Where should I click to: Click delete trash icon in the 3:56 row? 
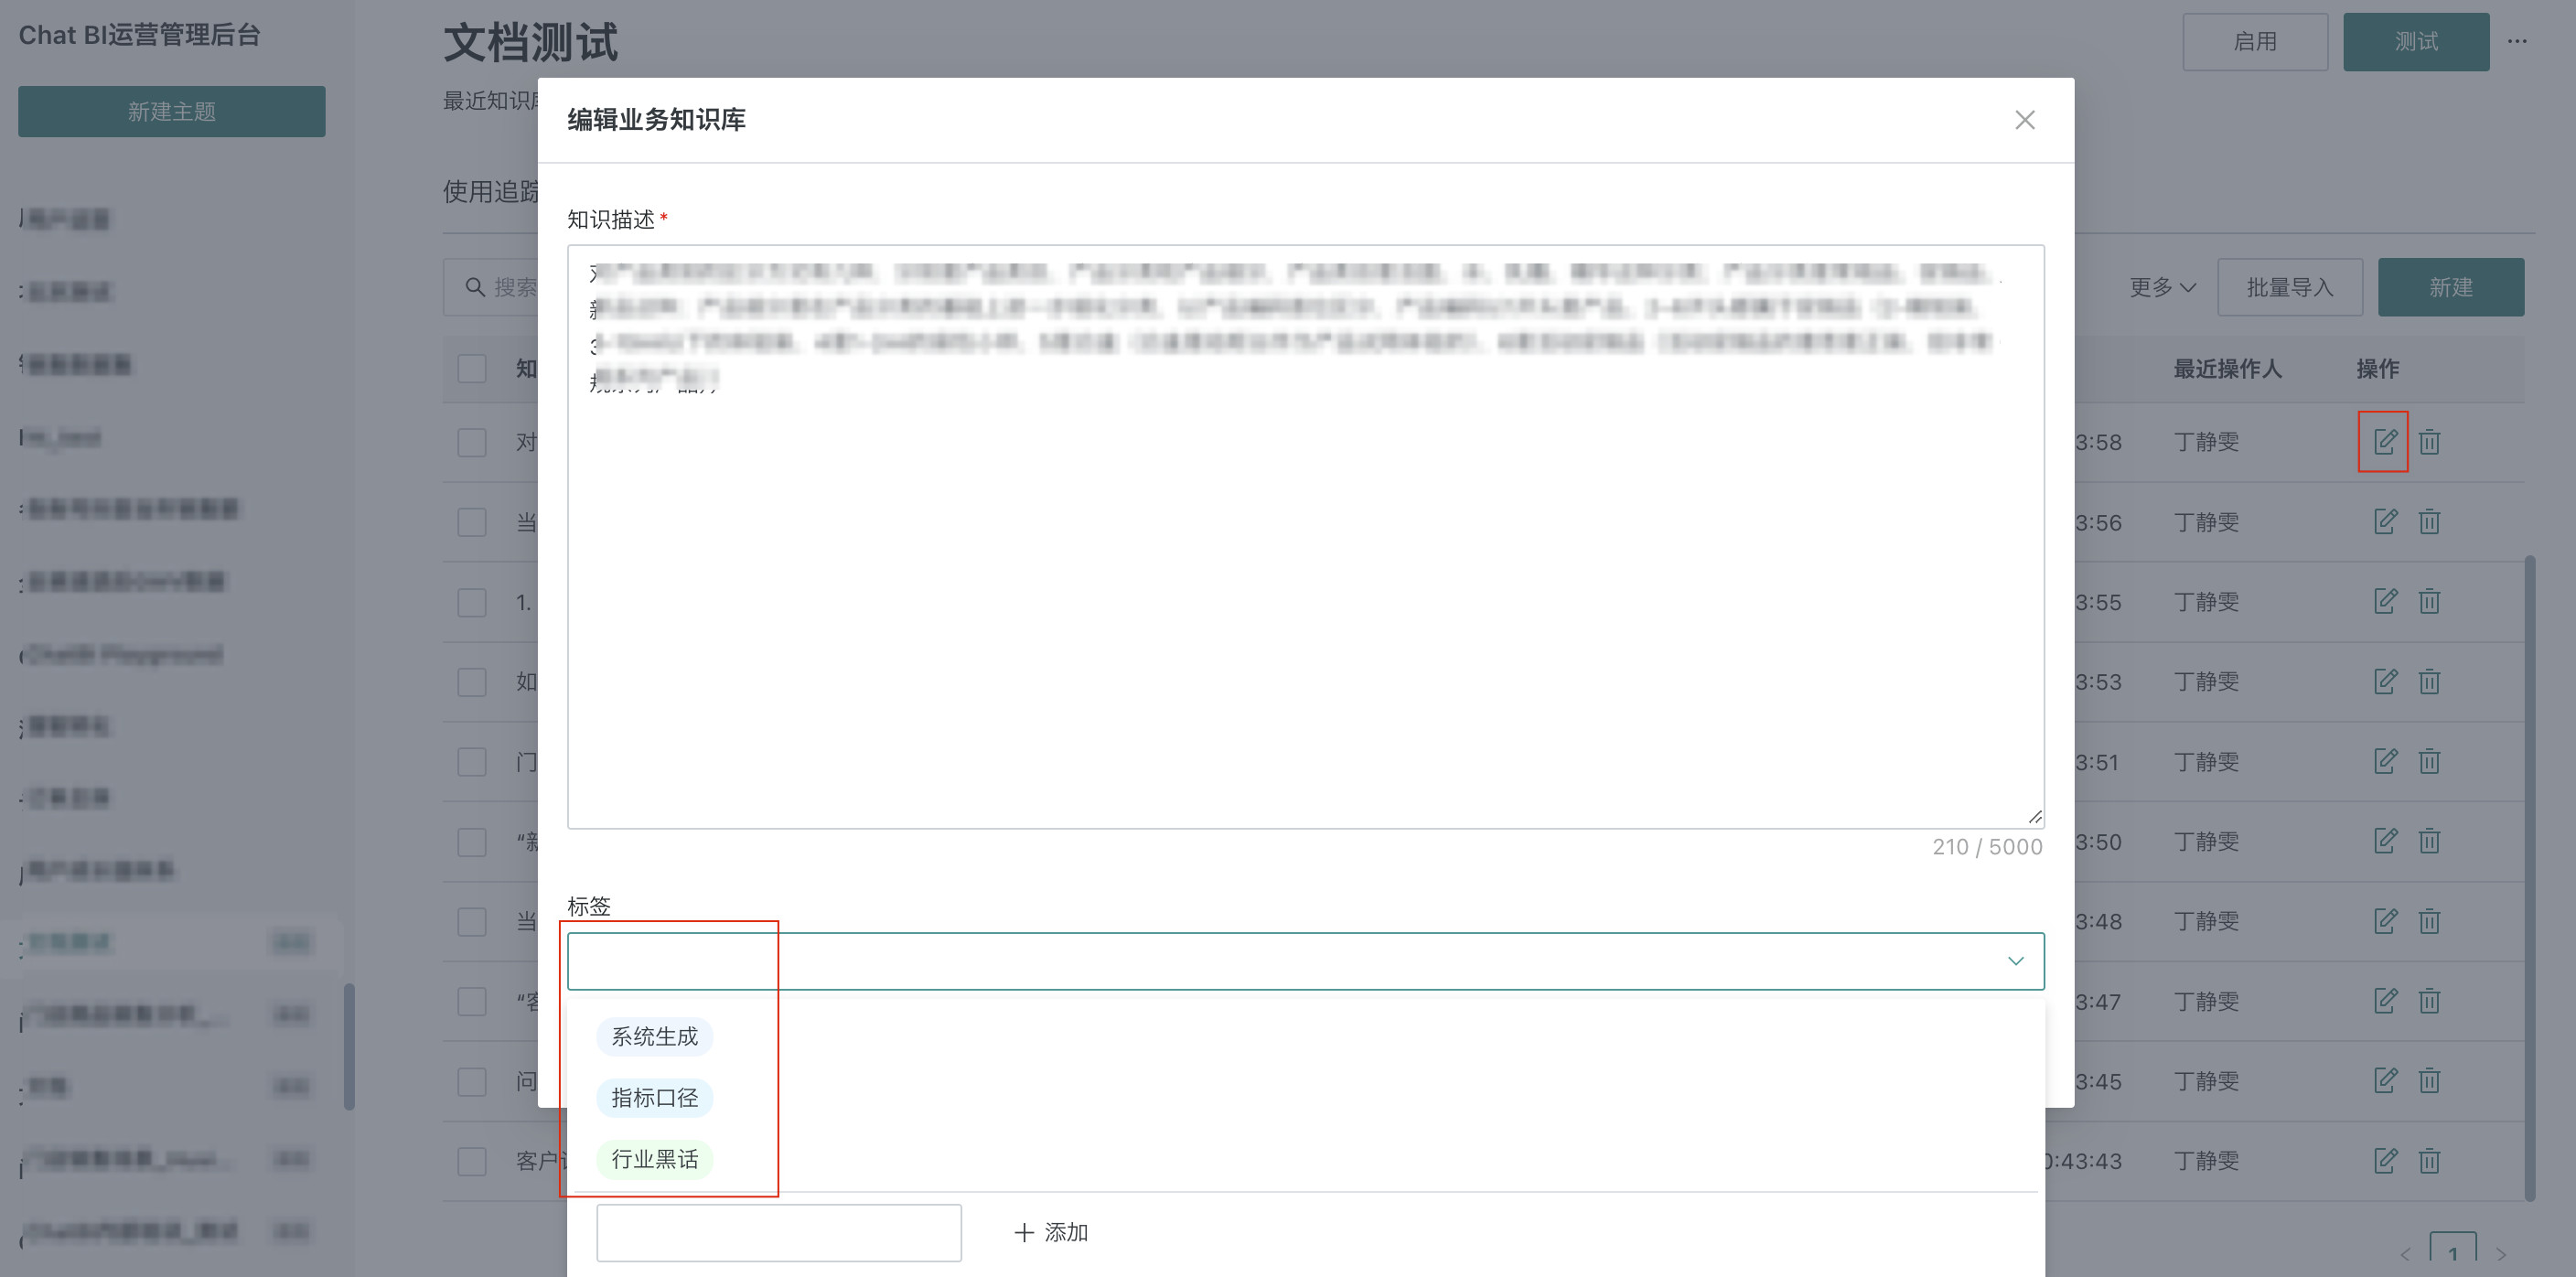pos(2429,521)
